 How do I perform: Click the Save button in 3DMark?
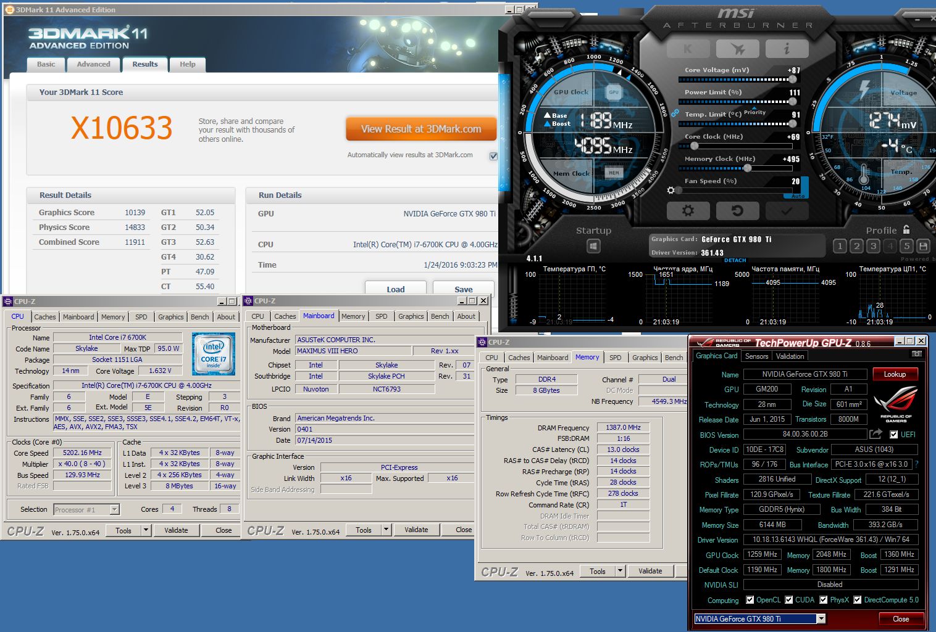[x=464, y=289]
